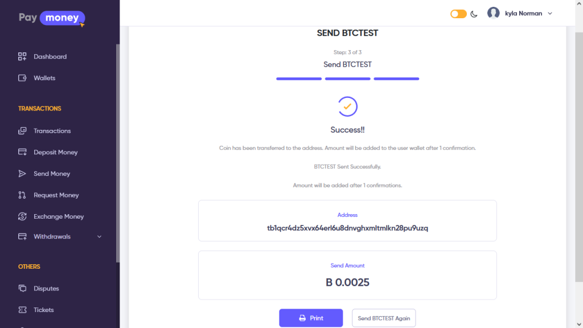
Task: Click Send BTCTEST Again button
Action: tap(384, 318)
